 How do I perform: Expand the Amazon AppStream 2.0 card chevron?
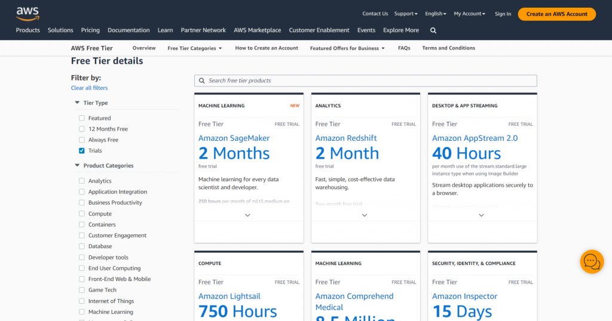tap(481, 215)
